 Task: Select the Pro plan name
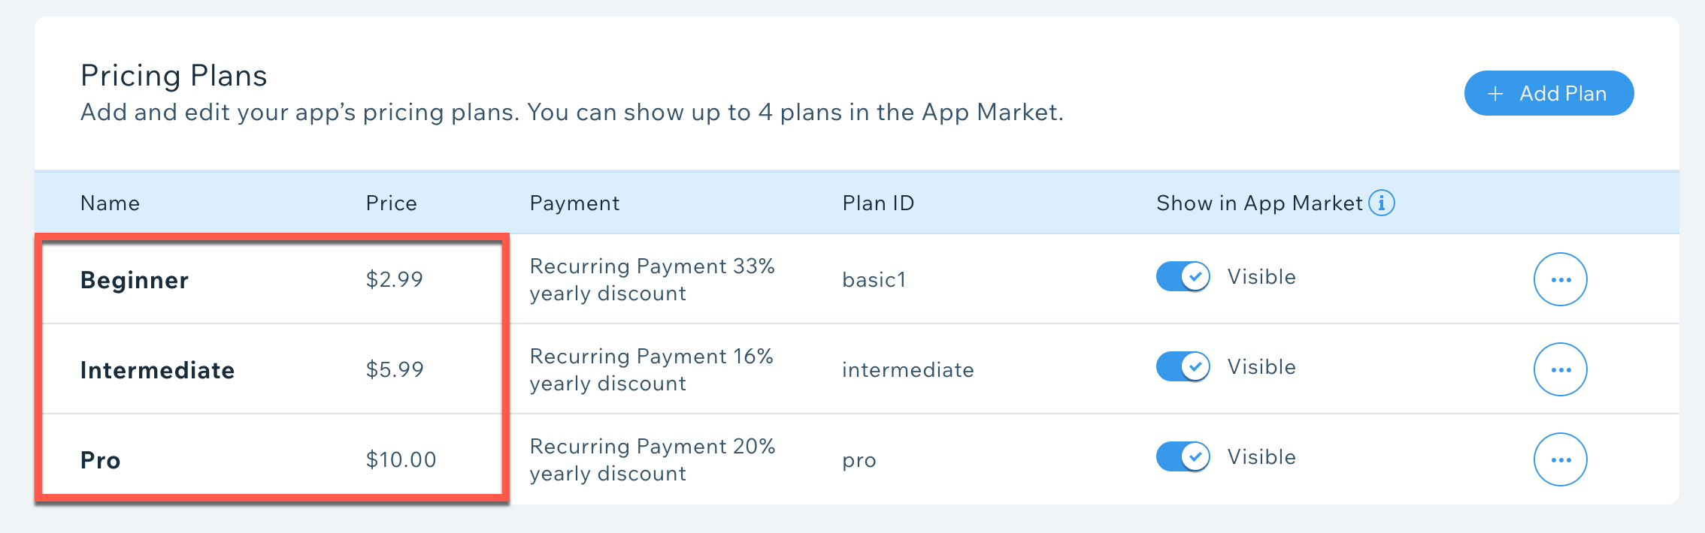pos(101,460)
